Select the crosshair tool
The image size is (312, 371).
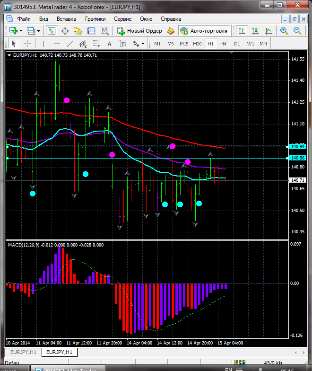(27, 44)
